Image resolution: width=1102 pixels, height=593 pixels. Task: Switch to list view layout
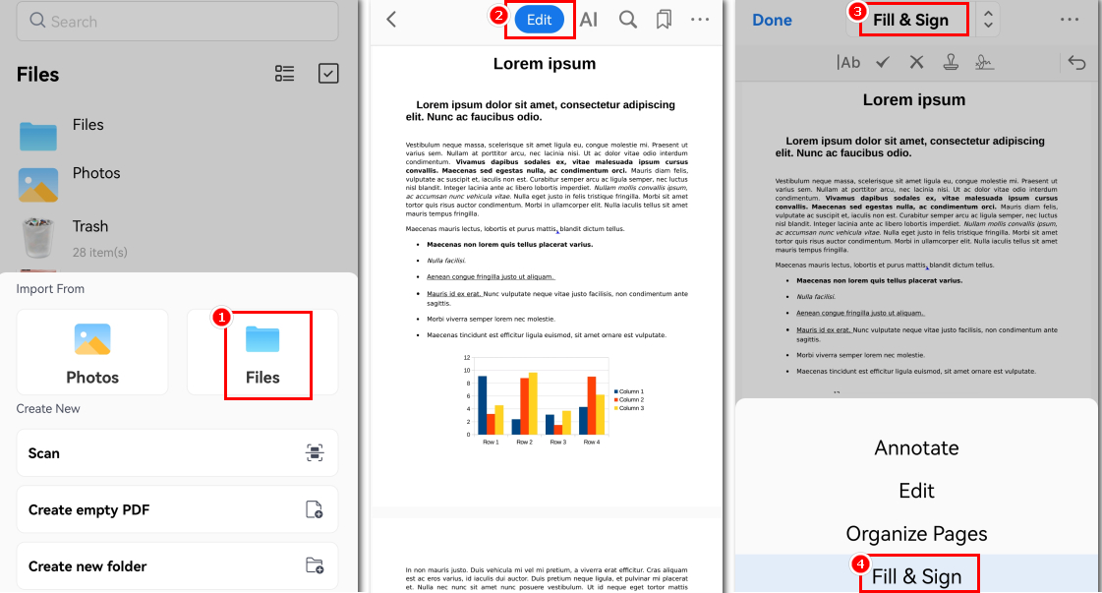[285, 74]
